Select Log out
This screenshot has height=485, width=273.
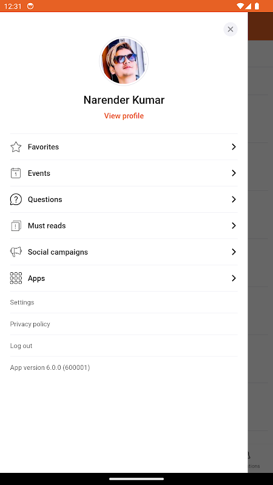pyautogui.click(x=124, y=346)
